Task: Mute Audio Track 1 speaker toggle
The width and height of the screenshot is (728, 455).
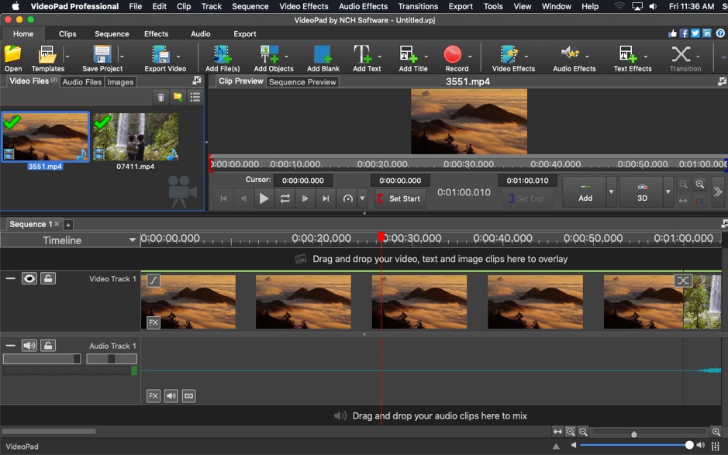Action: pyautogui.click(x=29, y=344)
